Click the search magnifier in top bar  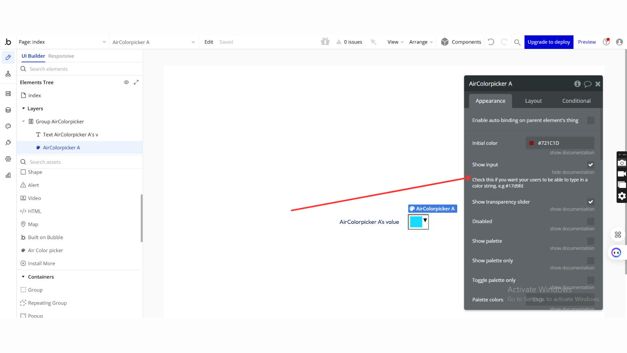click(x=517, y=42)
